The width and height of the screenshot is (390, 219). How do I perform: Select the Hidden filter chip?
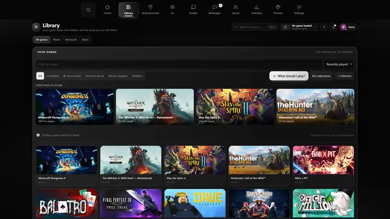(137, 76)
